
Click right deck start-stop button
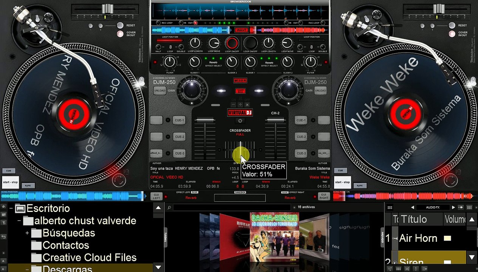click(x=342, y=182)
